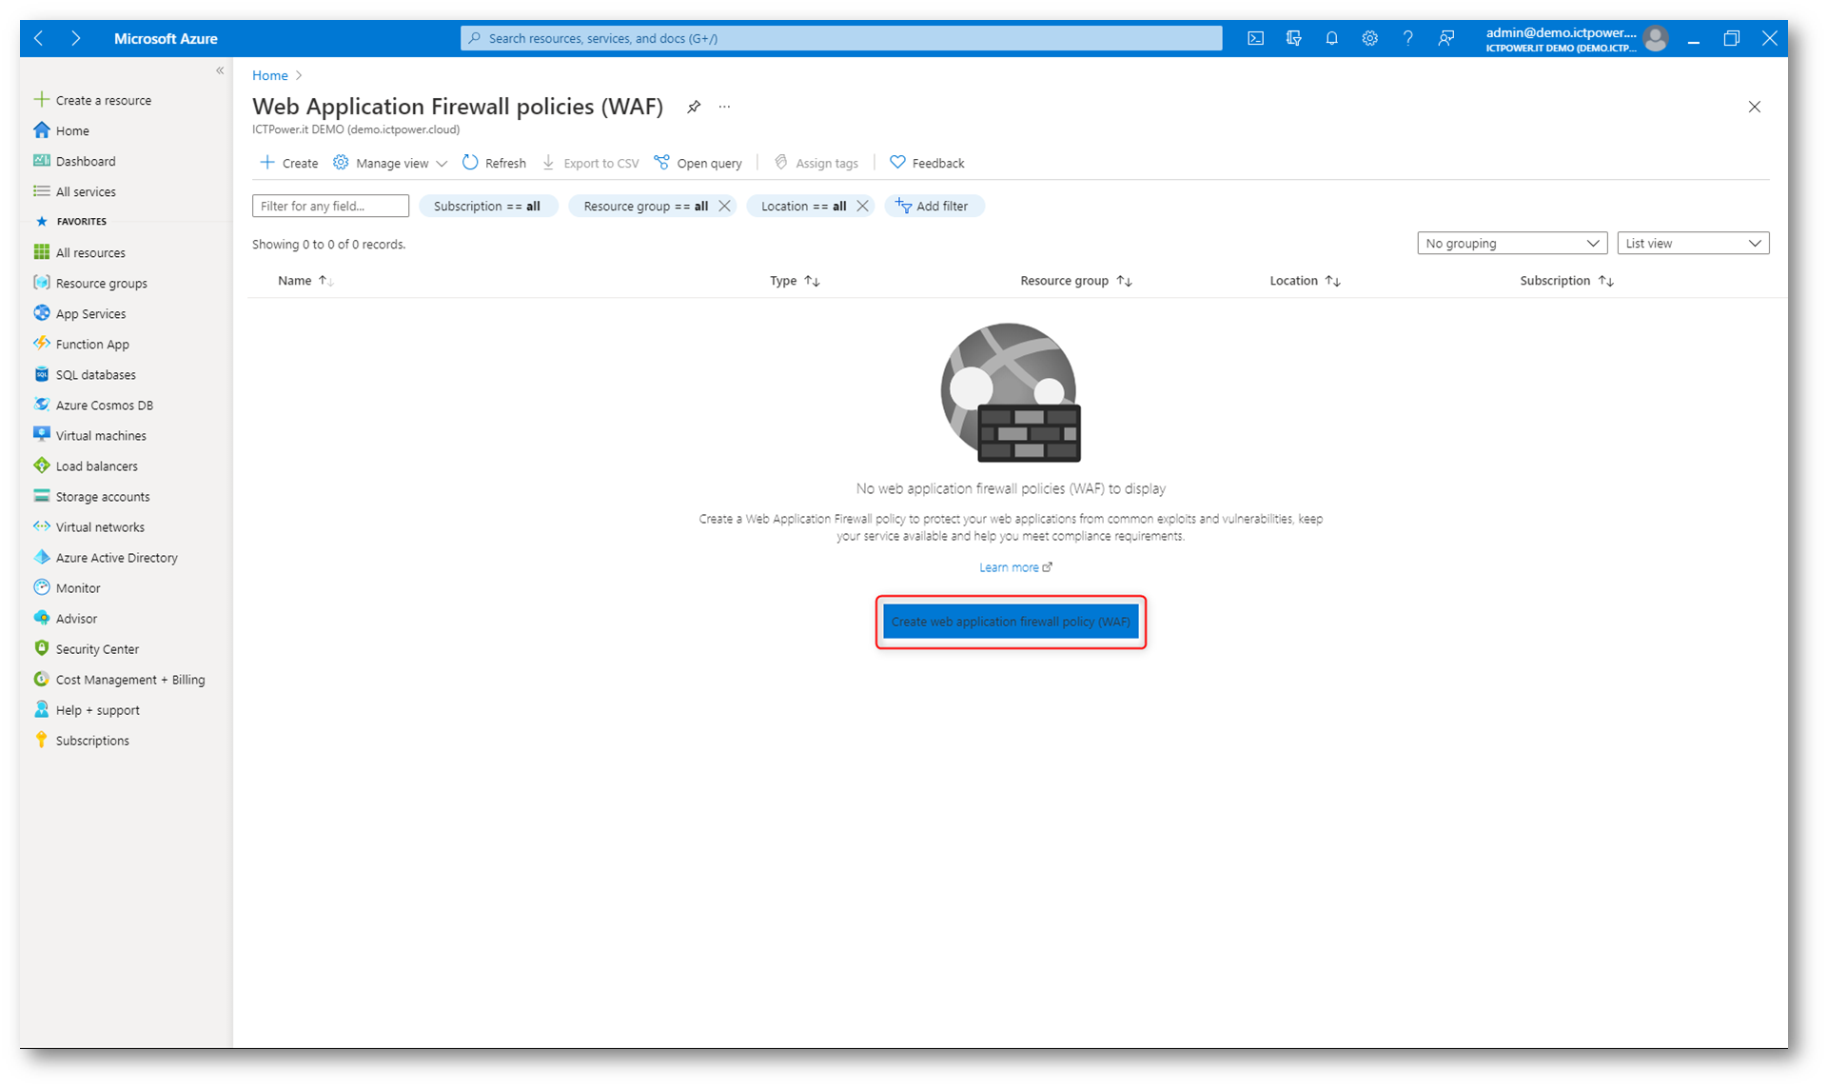
Task: Sort by the Resource group column
Action: tap(1075, 280)
